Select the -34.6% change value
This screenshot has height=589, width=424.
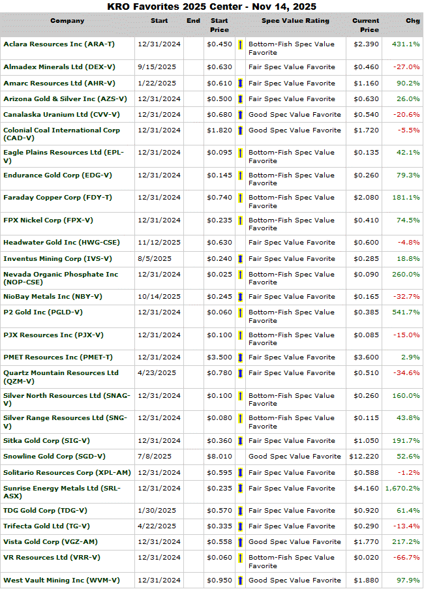(x=406, y=372)
